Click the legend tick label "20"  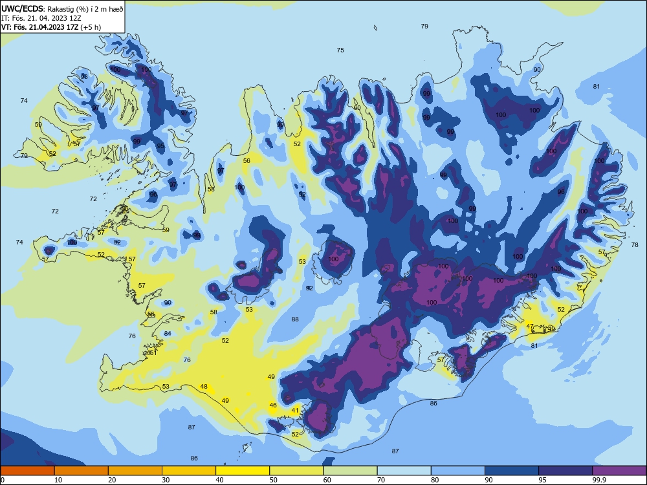tap(112, 480)
